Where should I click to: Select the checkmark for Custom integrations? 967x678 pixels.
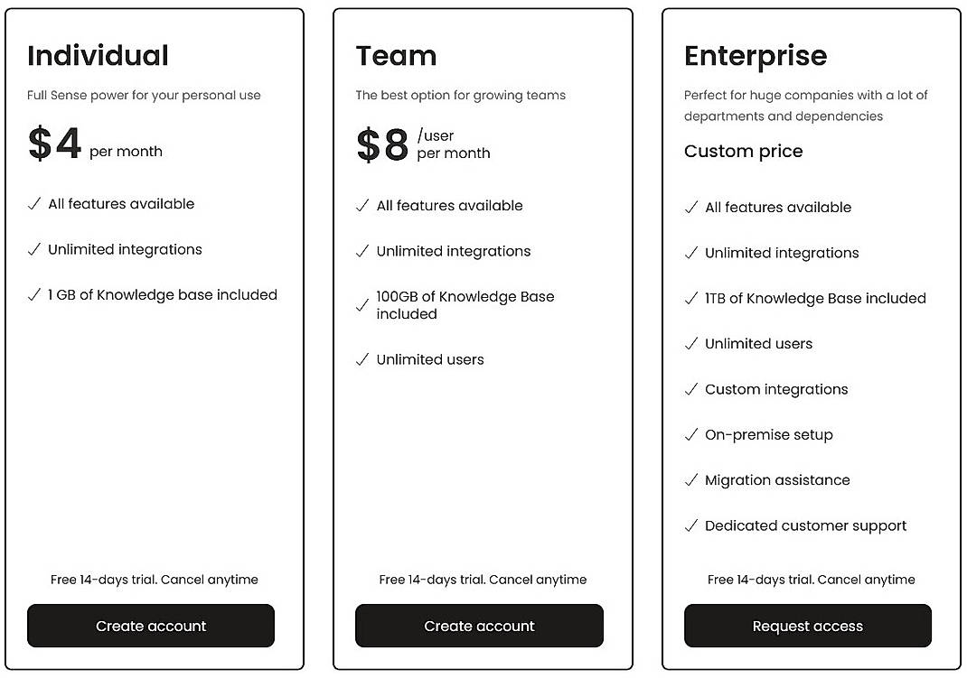point(690,389)
